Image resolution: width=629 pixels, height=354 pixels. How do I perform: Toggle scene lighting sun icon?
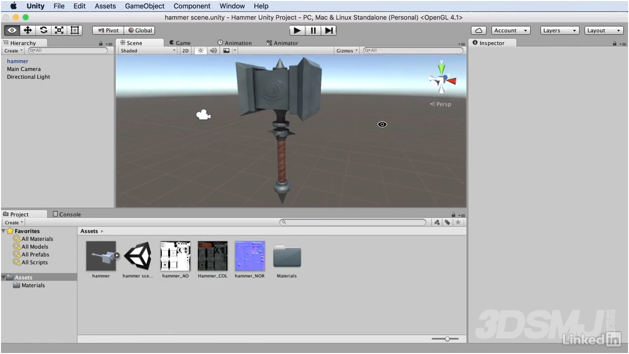pos(200,51)
